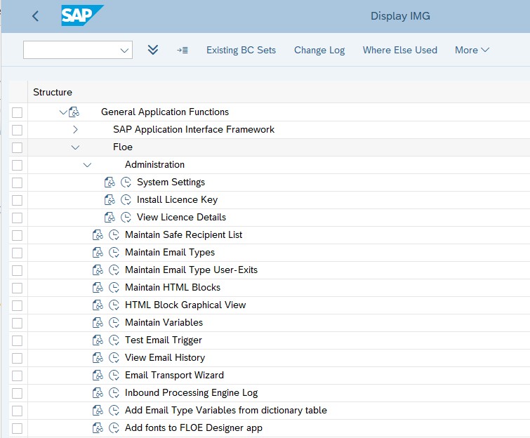This screenshot has height=438, width=530.
Task: Click the position/indent list toolbar icon
Action: tap(183, 51)
